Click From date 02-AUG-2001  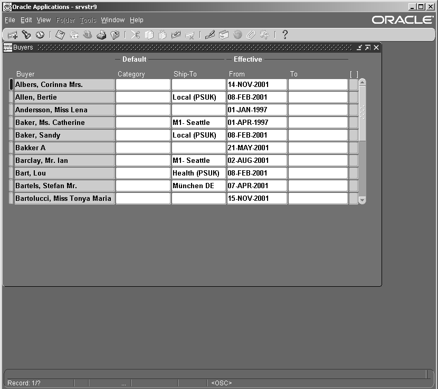point(257,160)
